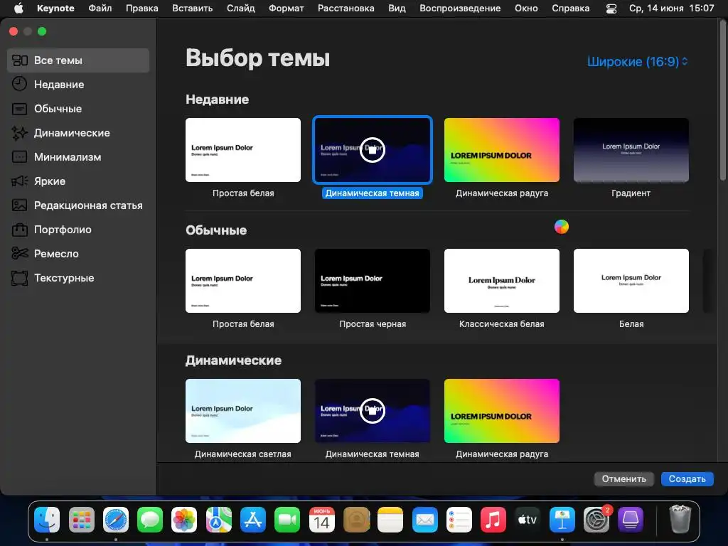Launch Safari from the Dock

[x=116, y=519]
